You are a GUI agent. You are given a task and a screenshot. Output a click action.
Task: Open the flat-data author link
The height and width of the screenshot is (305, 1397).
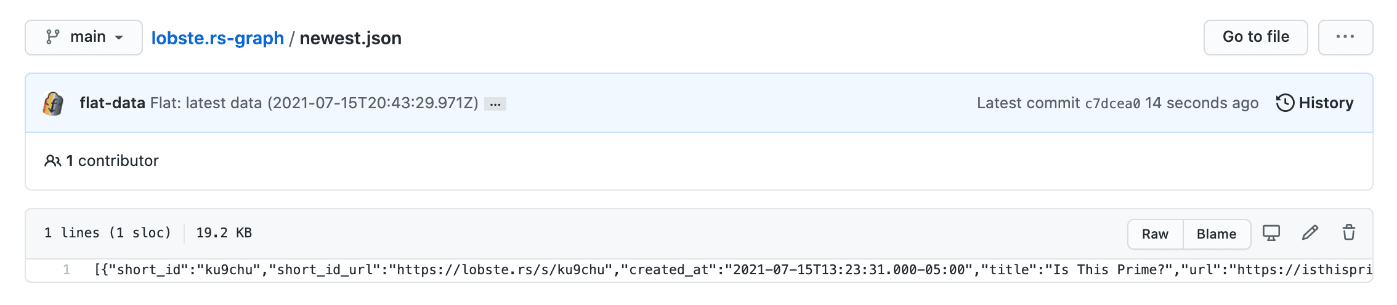[112, 103]
